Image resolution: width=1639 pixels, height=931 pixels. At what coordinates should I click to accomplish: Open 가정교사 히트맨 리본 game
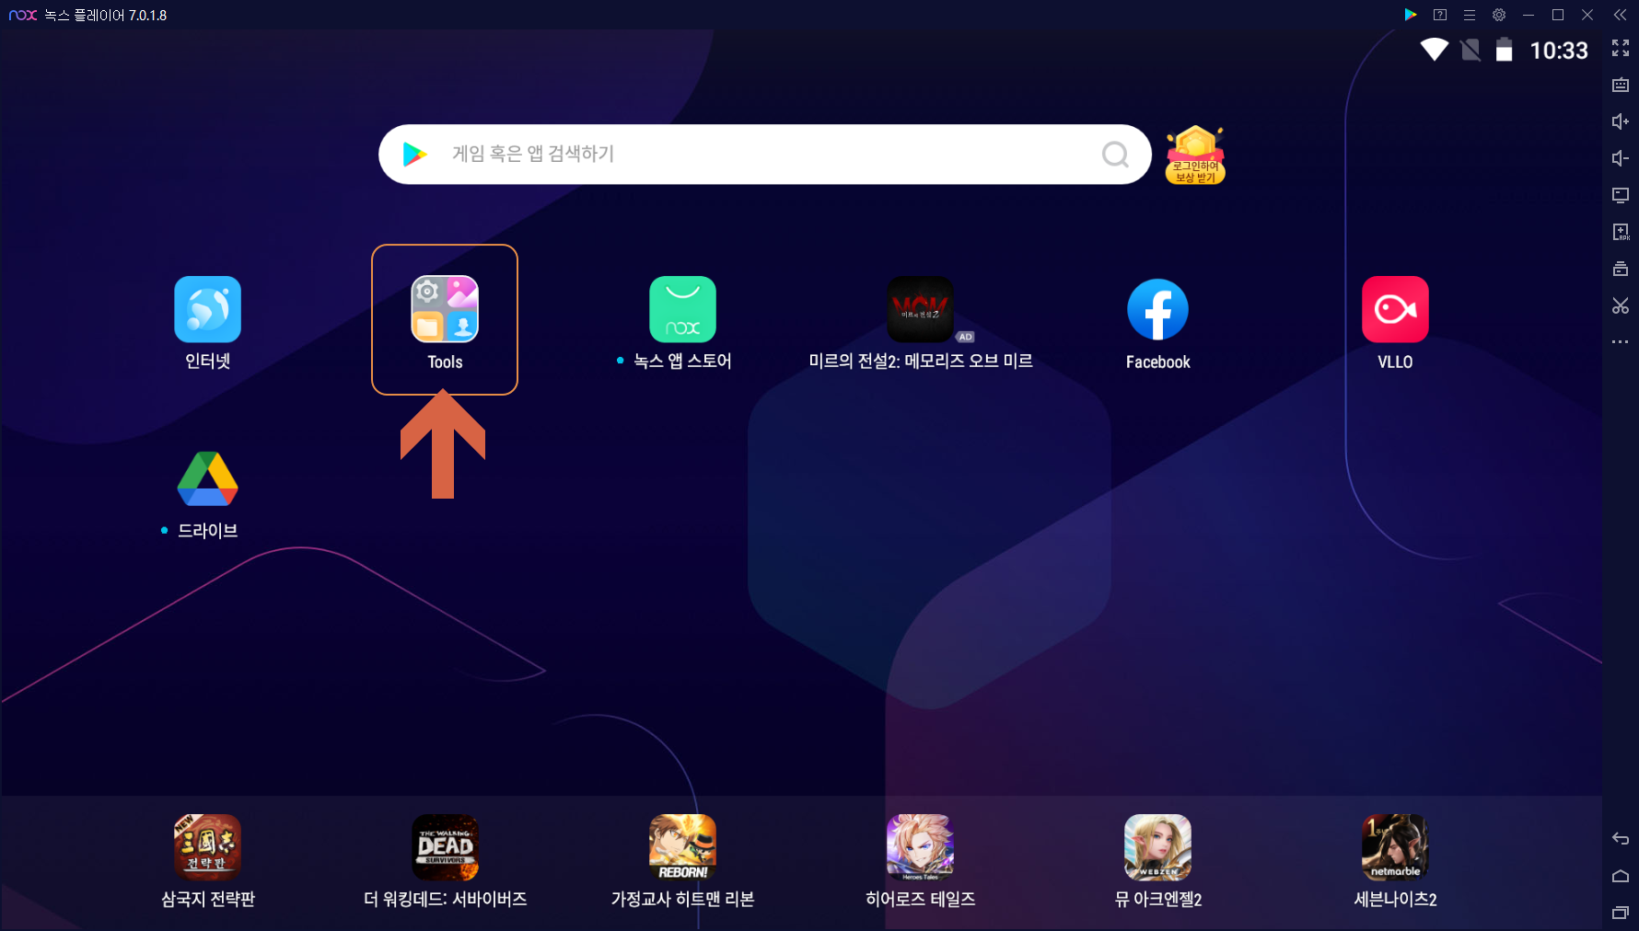[x=682, y=847]
